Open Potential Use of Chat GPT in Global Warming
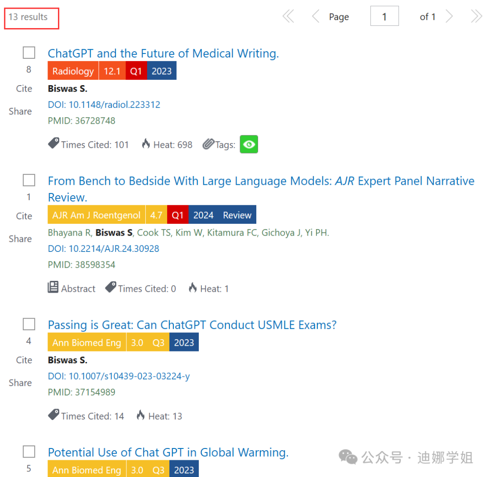This screenshot has width=489, height=477. [168, 453]
